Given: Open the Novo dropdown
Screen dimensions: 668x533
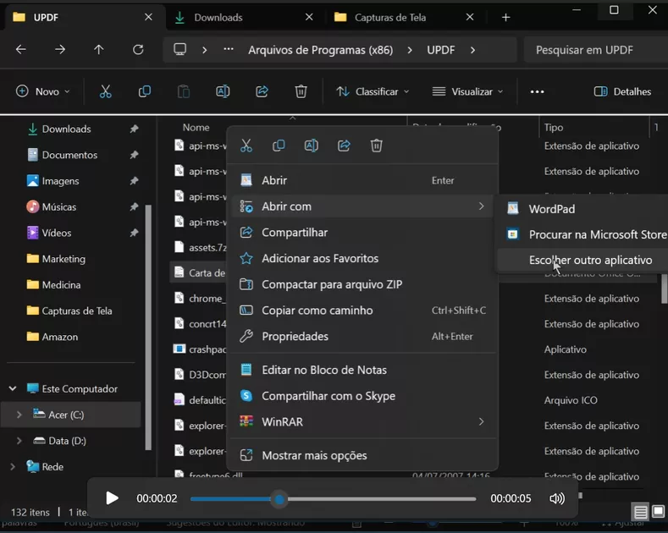Looking at the screenshot, I should tap(42, 91).
